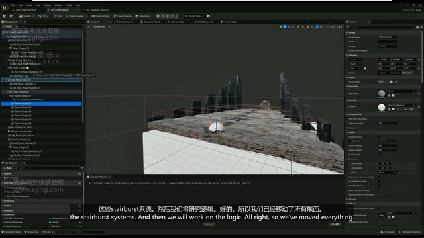Browse to material icon under Element 0
Screen dimensions: 424x238
[x=394, y=109]
